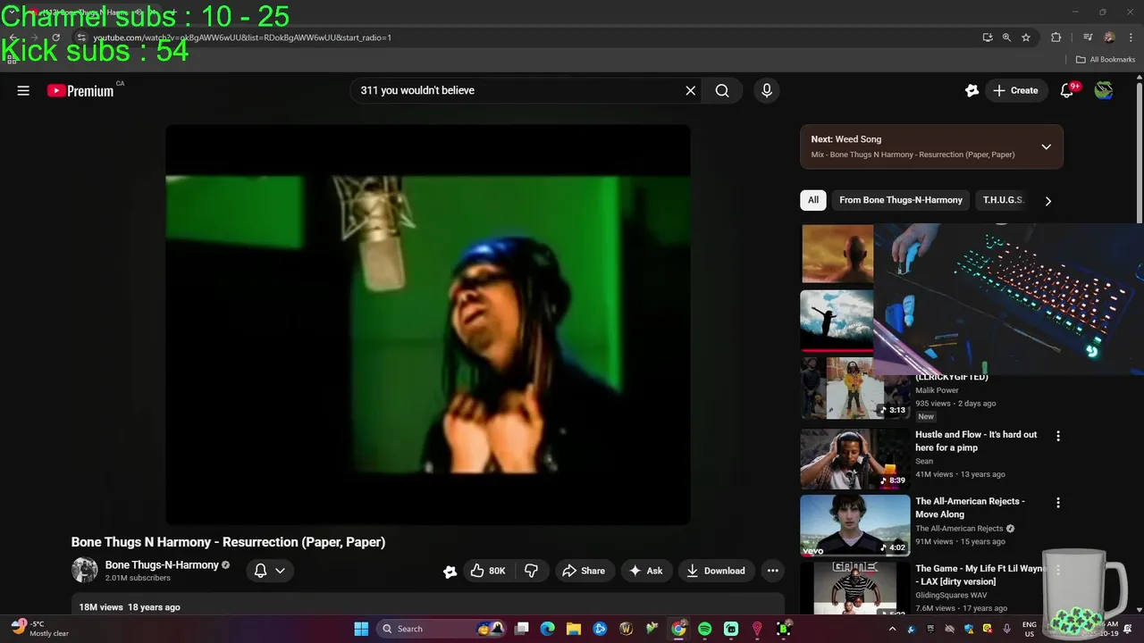
Task: Open the Move Along vevo thumbnail
Action: pos(854,525)
